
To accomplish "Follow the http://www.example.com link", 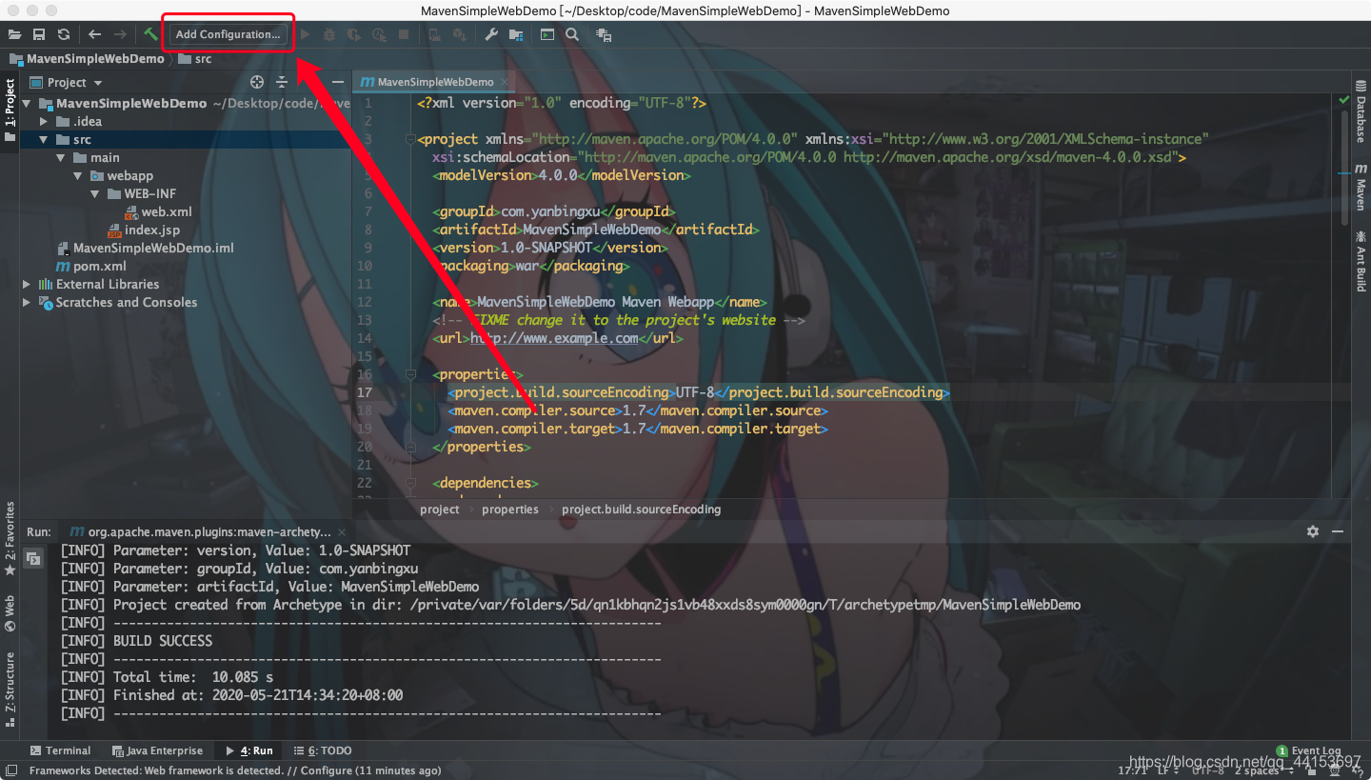I will pos(554,338).
